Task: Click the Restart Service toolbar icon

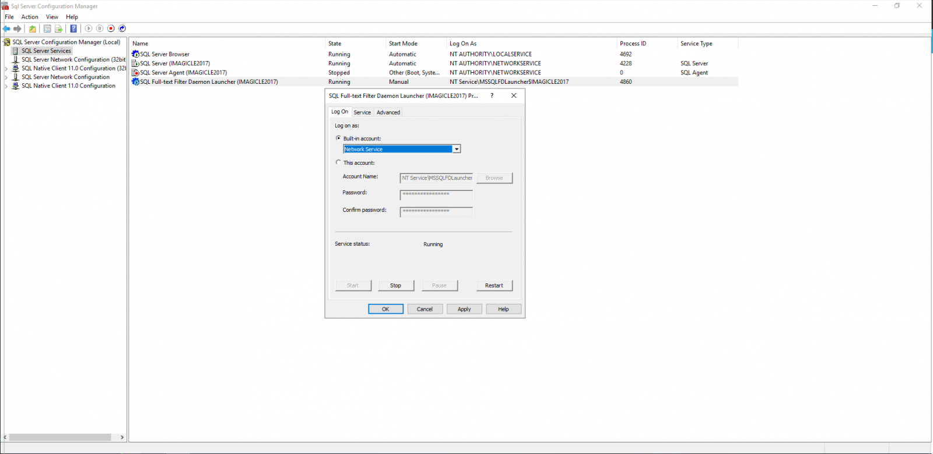Action: pyautogui.click(x=122, y=29)
